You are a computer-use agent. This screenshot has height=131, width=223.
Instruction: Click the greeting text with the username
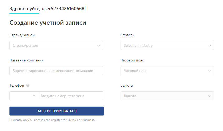tap(48, 9)
